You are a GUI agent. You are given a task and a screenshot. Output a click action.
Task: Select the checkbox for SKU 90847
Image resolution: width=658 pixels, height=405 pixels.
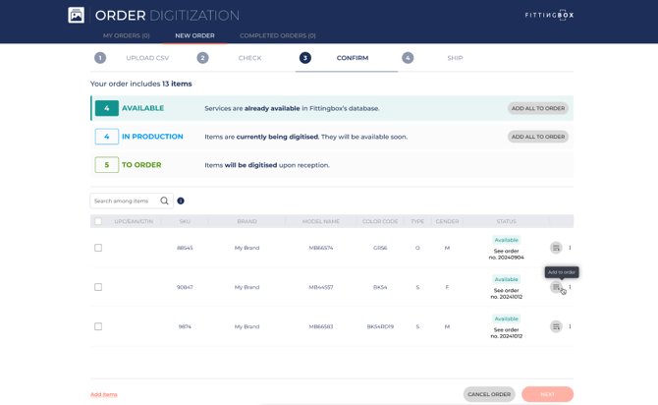click(98, 287)
